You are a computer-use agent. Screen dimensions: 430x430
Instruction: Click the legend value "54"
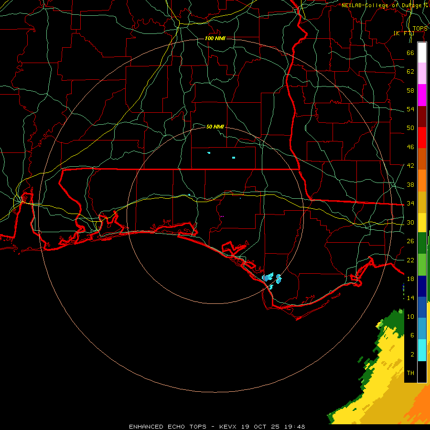(410, 109)
